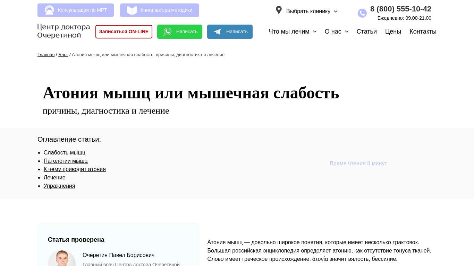Screen dimensions: 474x266
Task: Click the Центр доктора Очеретиной logo
Action: tap(64, 31)
